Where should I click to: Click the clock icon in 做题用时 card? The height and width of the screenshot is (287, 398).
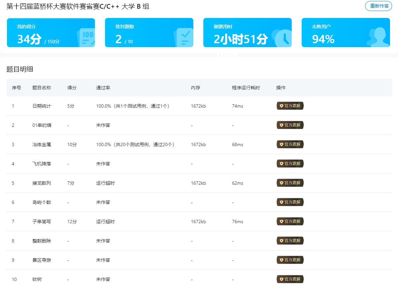click(282, 38)
